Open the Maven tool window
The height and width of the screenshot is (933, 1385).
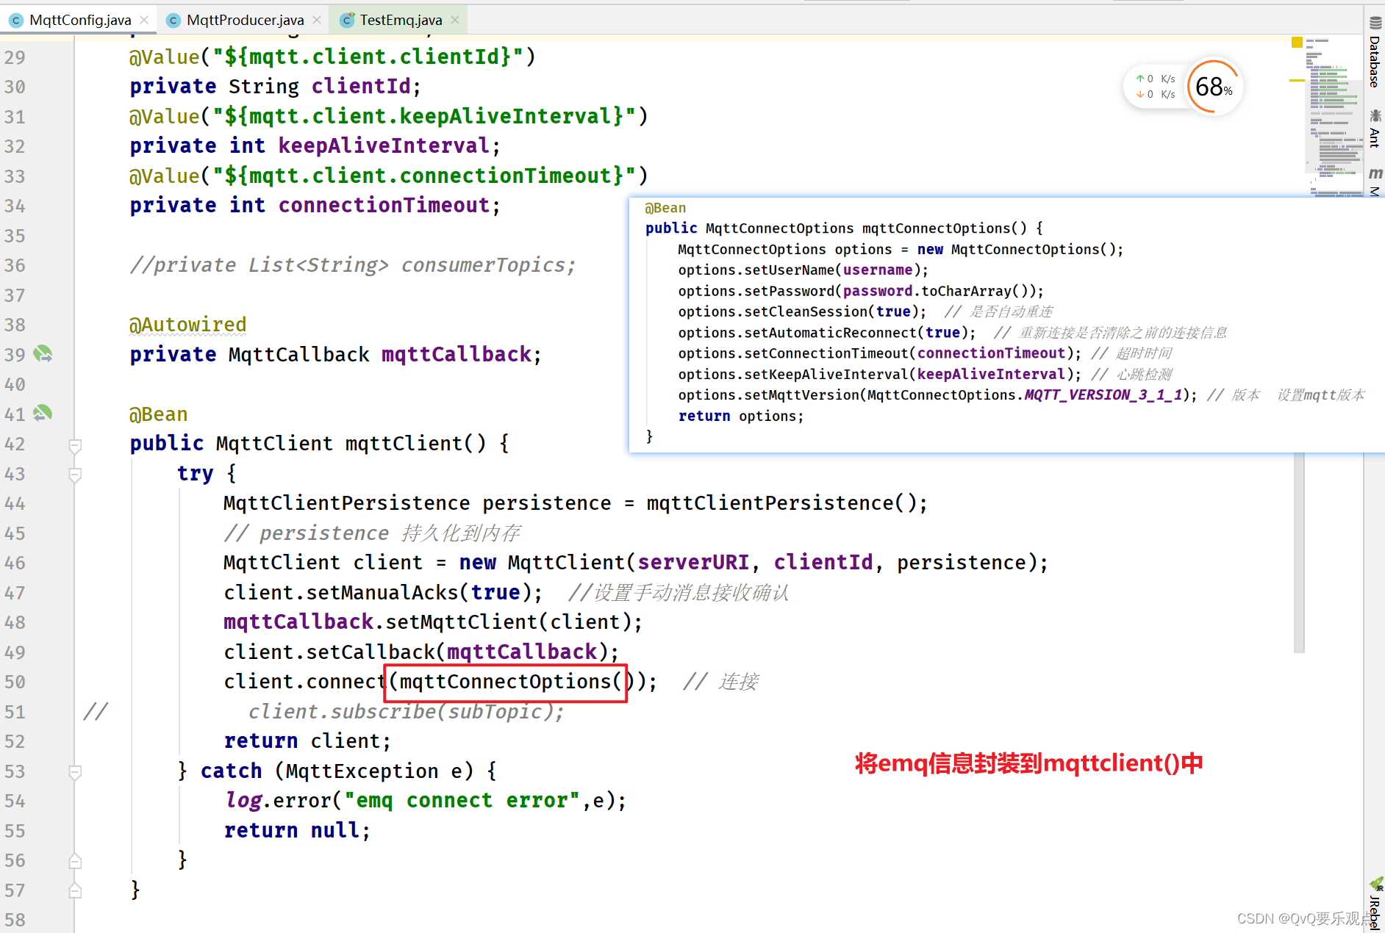1375,181
